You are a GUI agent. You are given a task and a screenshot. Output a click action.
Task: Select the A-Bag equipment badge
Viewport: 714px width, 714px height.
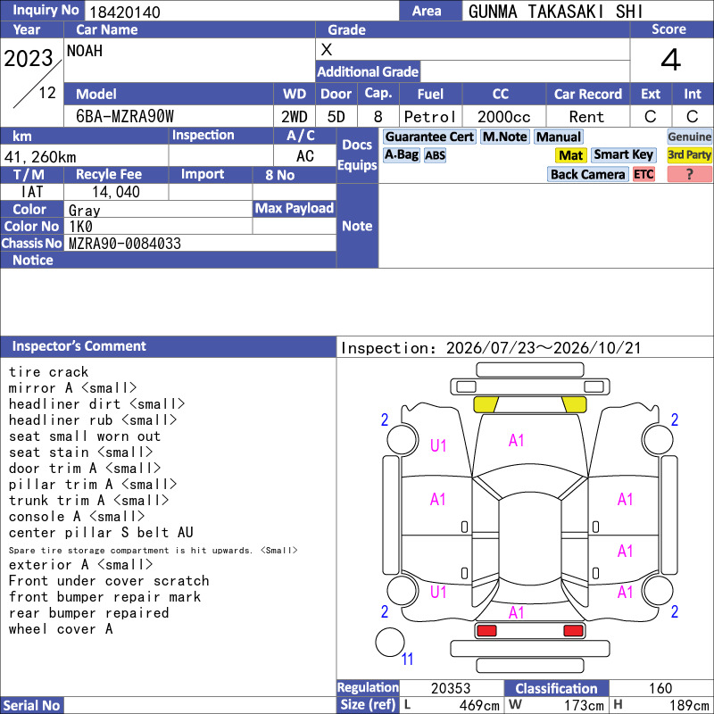pos(401,155)
